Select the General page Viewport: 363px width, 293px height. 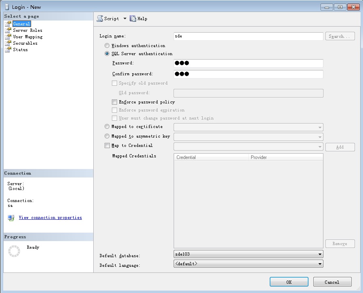pos(21,24)
